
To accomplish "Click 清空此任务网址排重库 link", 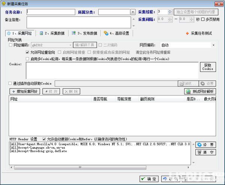I will coord(153,52).
